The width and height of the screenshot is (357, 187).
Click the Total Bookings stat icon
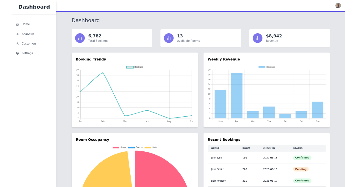click(x=80, y=38)
